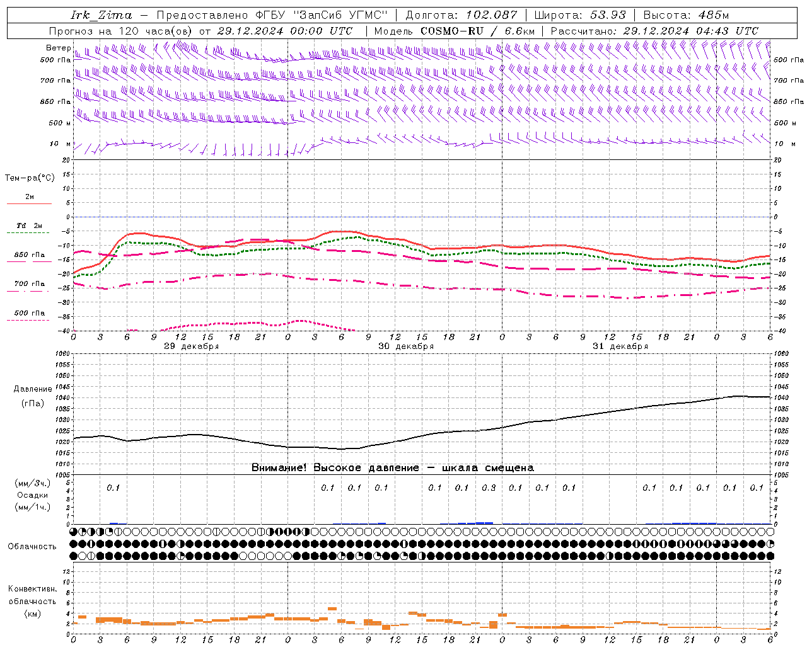The width and height of the screenshot is (807, 645).
Task: Click the longitude value 102.087
Action: tap(492, 15)
